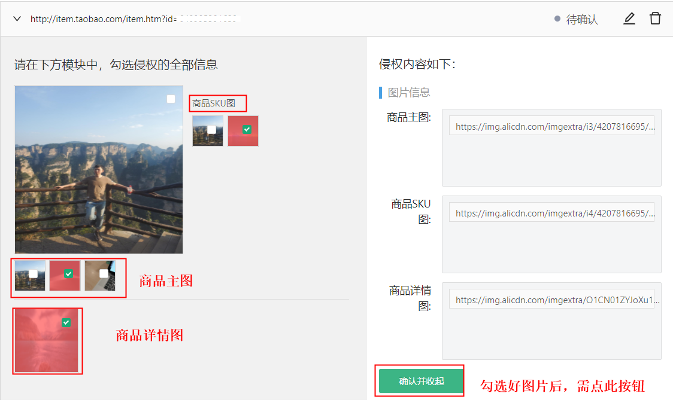Click the 商品SKU图 URL field

551,213
